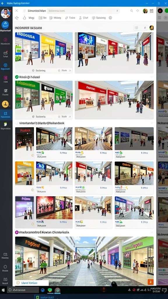Collapse the Arinsin section chevron
Viewport: 168px width, 299px height.
(152, 77)
